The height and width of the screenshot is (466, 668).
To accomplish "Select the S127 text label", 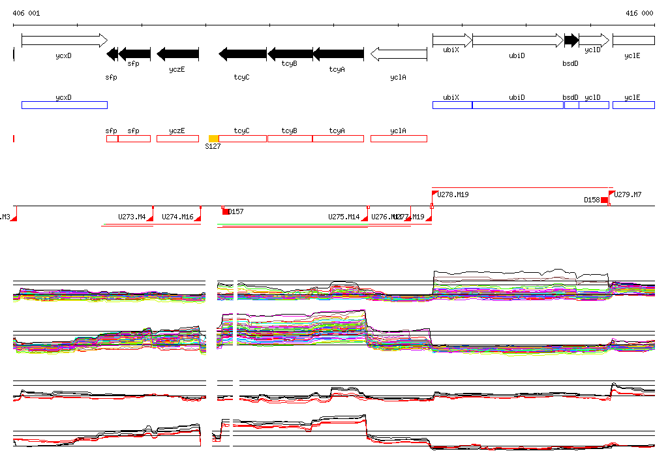I will coord(213,146).
